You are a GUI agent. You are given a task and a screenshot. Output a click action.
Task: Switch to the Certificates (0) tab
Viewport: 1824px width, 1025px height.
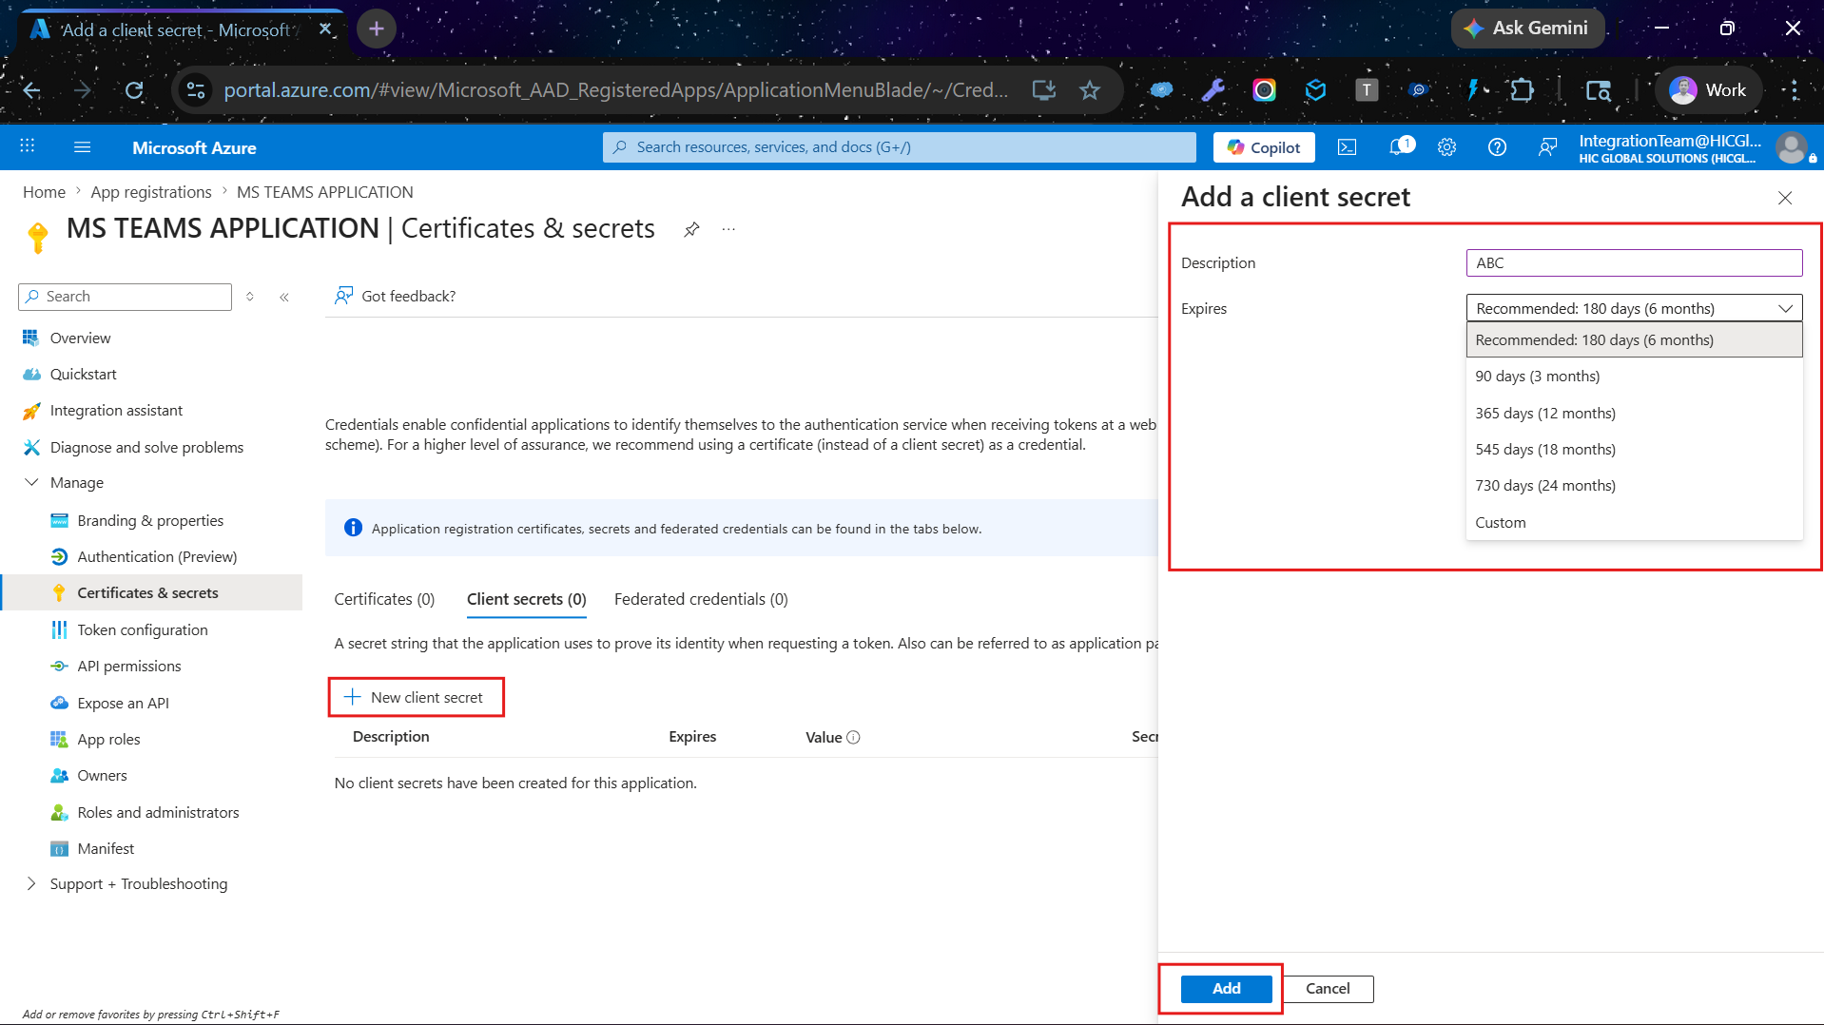tap(384, 599)
